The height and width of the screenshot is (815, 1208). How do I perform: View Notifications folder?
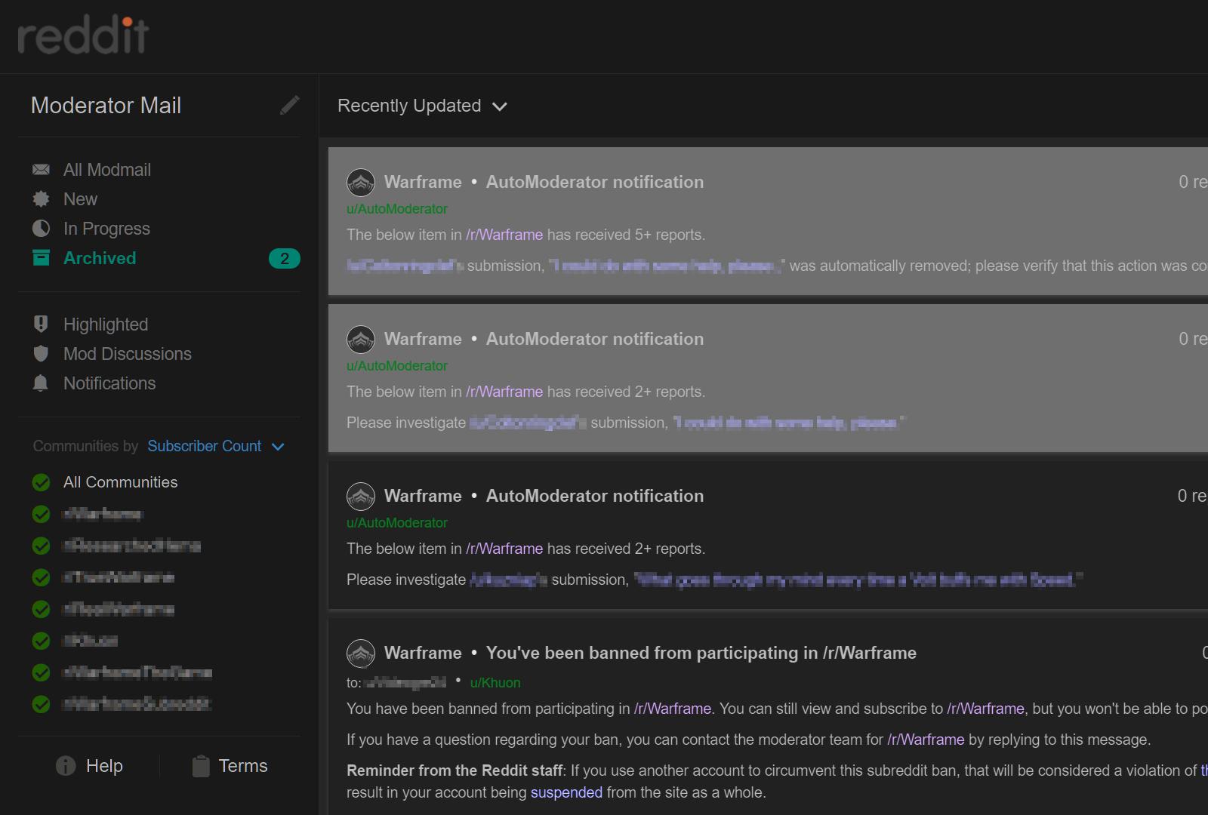click(x=109, y=383)
